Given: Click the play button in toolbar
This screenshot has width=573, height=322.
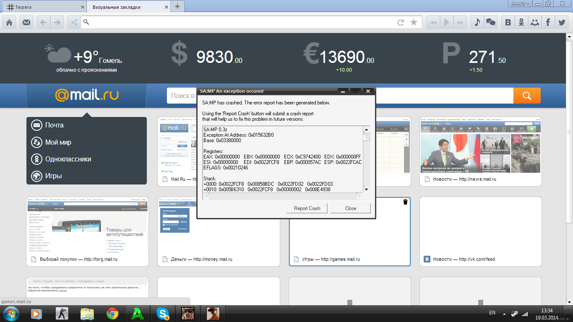Looking at the screenshot, I should tap(447, 22).
